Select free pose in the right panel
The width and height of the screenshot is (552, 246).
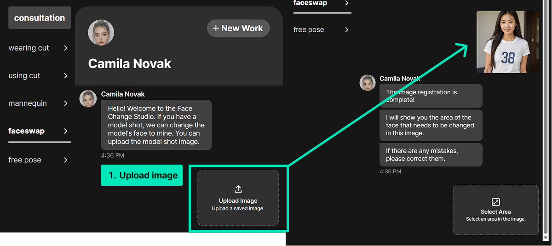pos(309,29)
